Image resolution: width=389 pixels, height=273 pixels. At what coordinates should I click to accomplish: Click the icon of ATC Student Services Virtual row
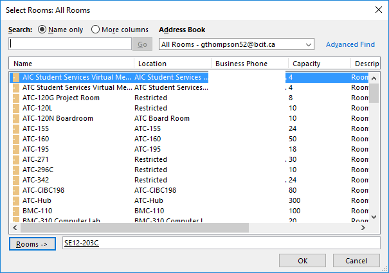tap(16, 87)
